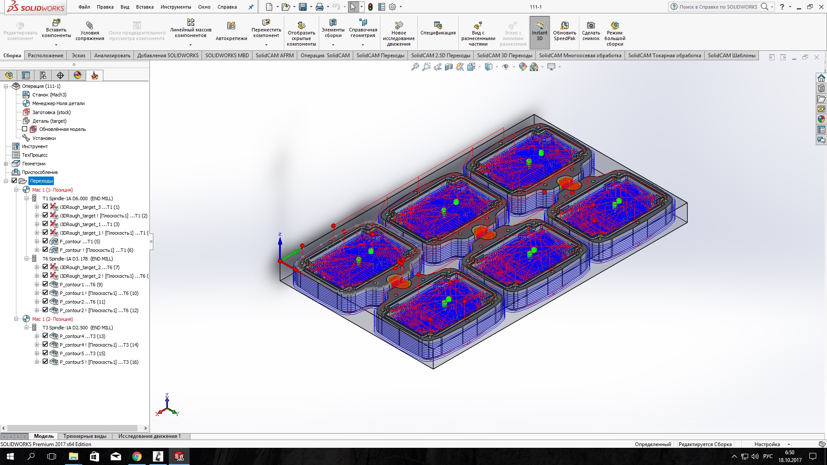Select the SolidCAM Manager panel tab icon
Screen dimensions: 827x465
pyautogui.click(x=95, y=76)
